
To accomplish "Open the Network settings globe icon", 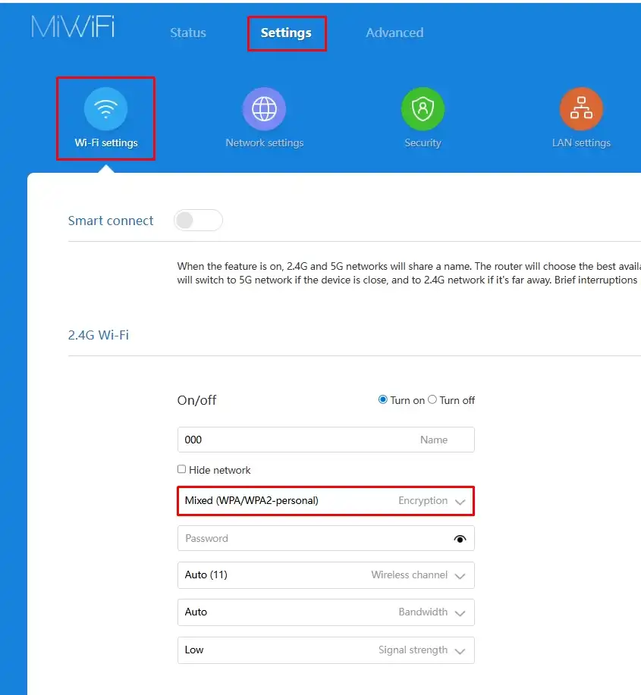I will (x=264, y=109).
